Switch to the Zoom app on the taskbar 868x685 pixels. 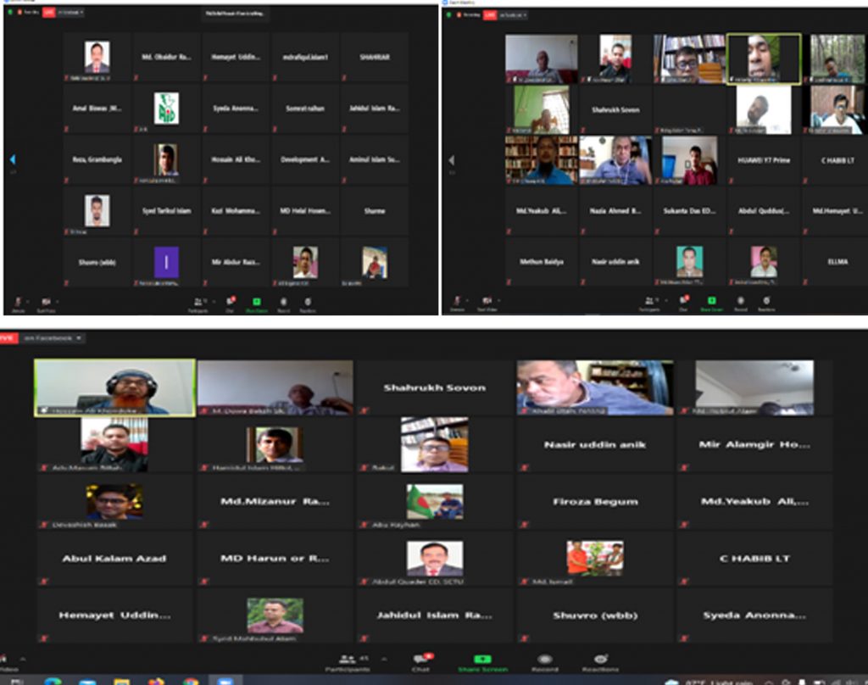click(225, 681)
